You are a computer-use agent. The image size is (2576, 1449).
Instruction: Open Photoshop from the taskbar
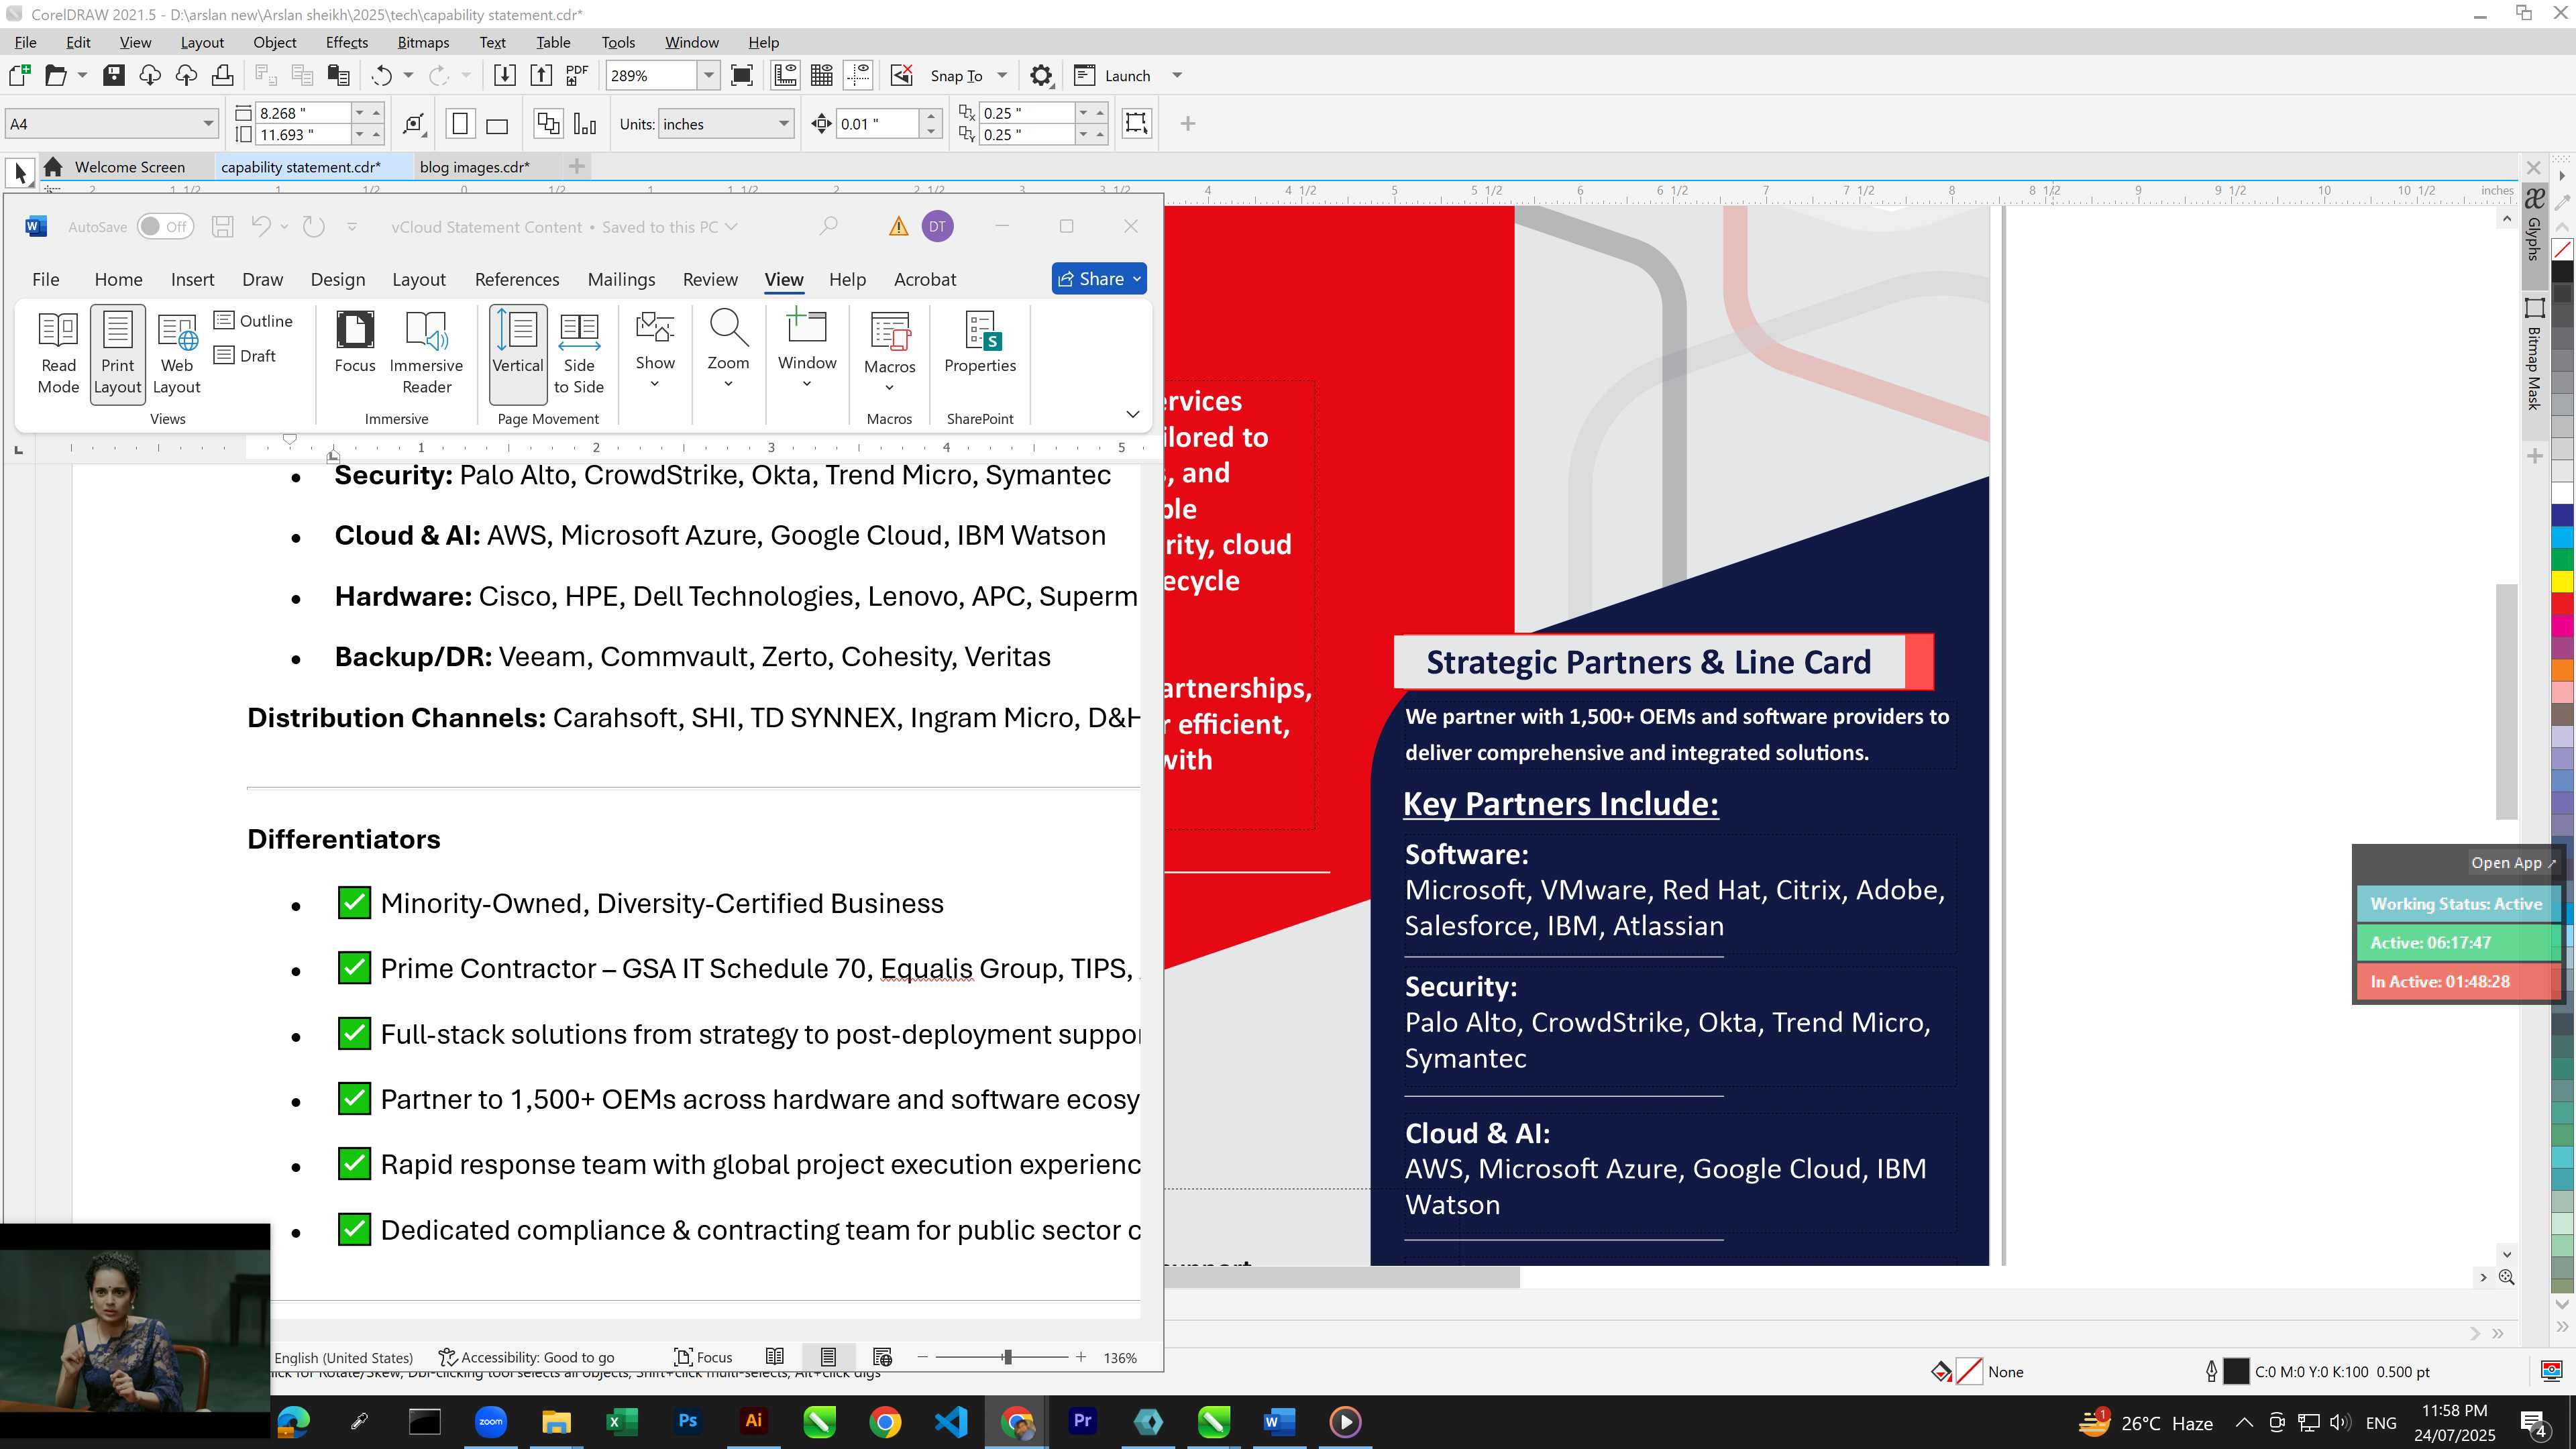tap(688, 1421)
